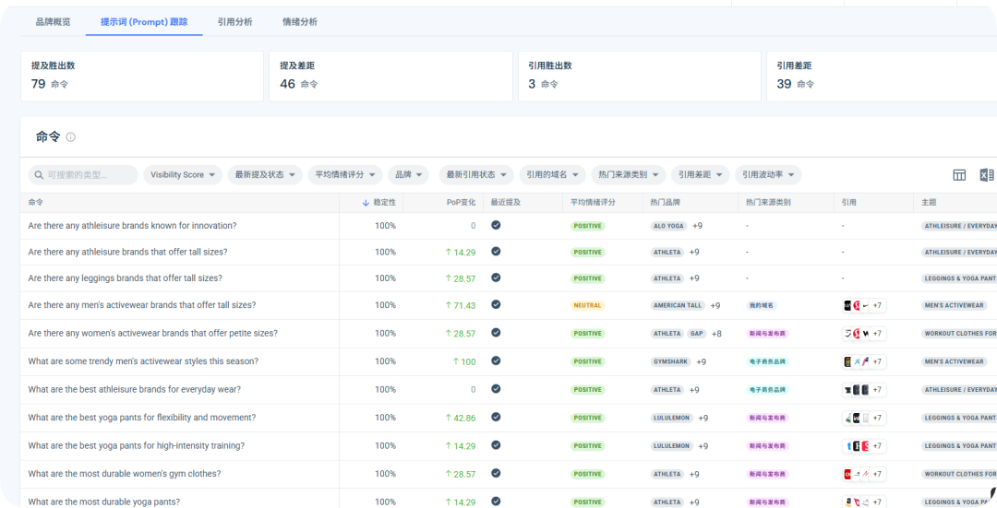997x508 pixels.
Task: Click the table columns layout icon
Action: [x=959, y=175]
